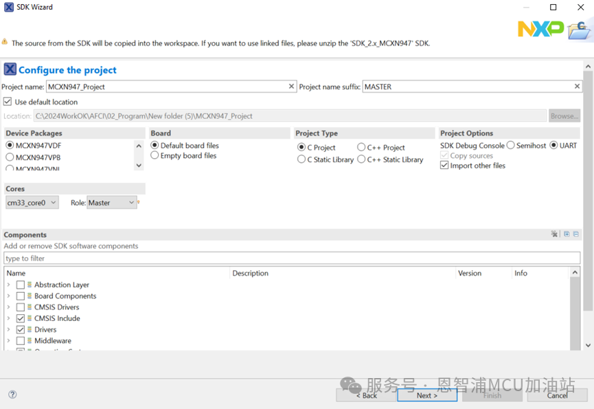The image size is (594, 409).
Task: Uncheck the Drivers checkbox
Action: 21,329
